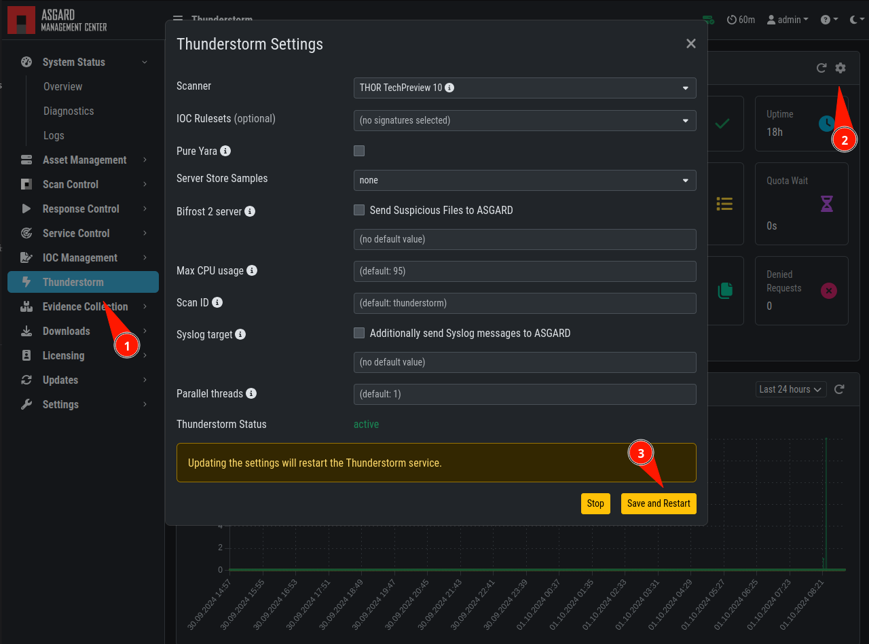
Task: Click the Licensing sidebar icon
Action: pos(26,355)
